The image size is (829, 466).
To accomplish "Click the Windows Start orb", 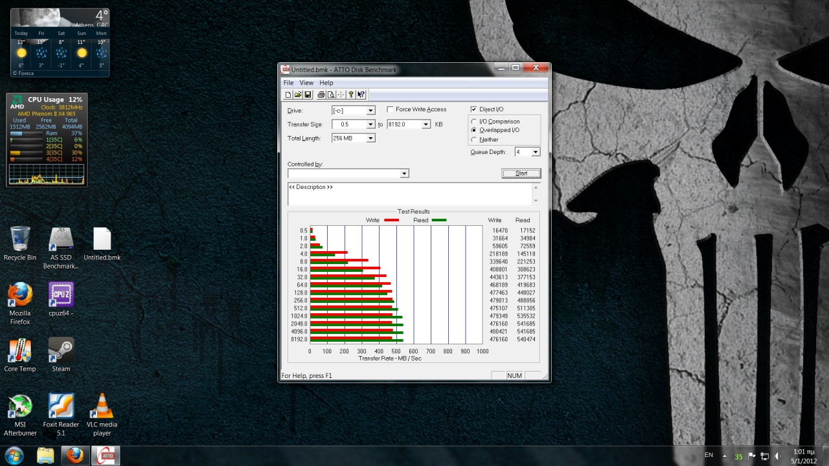I will 14,455.
